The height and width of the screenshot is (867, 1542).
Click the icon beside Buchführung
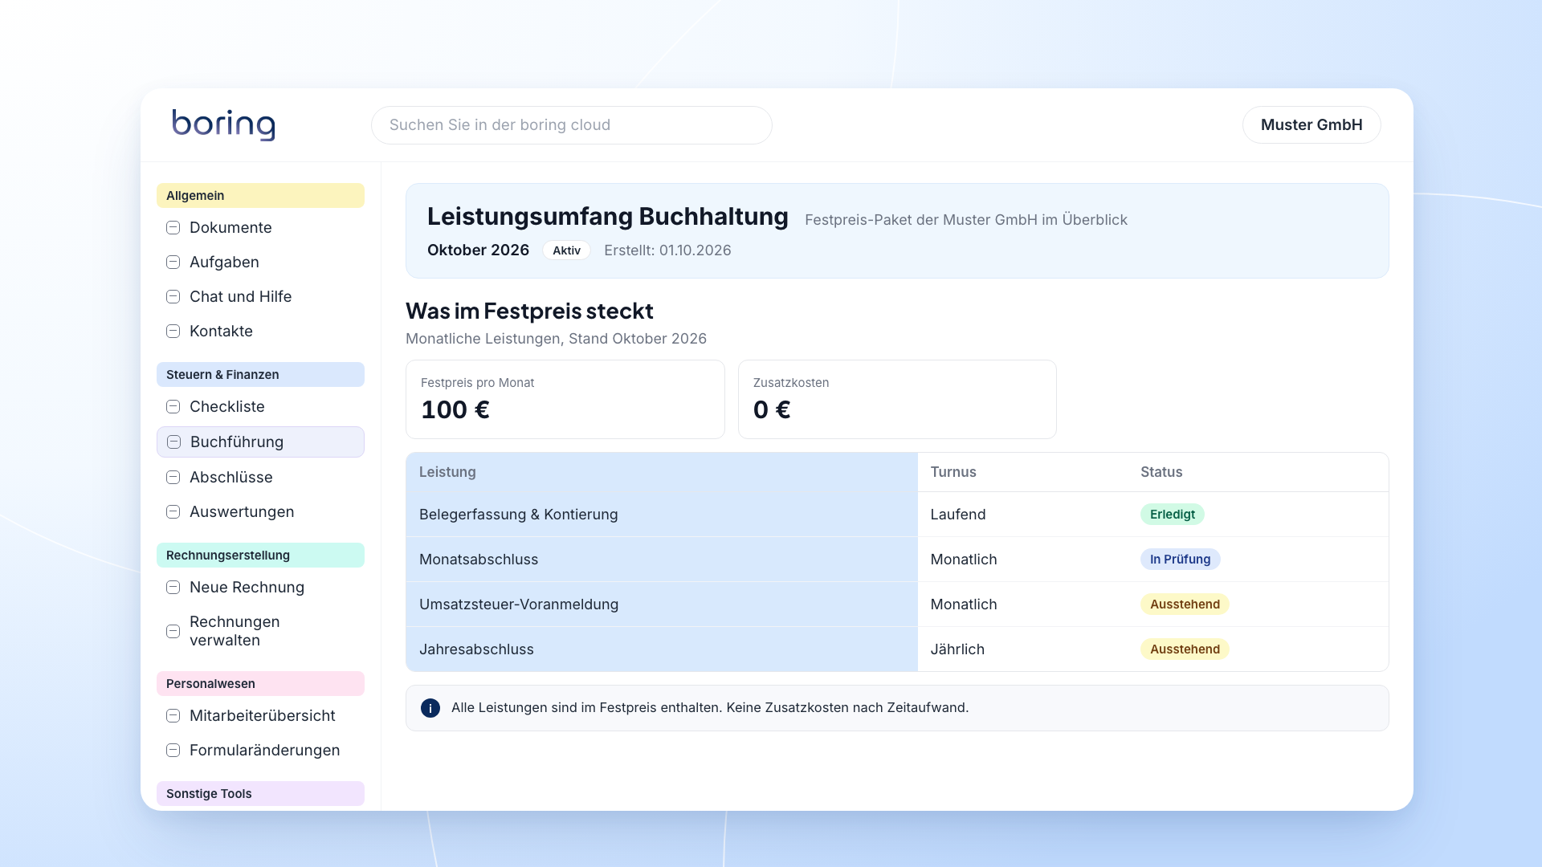pos(173,442)
